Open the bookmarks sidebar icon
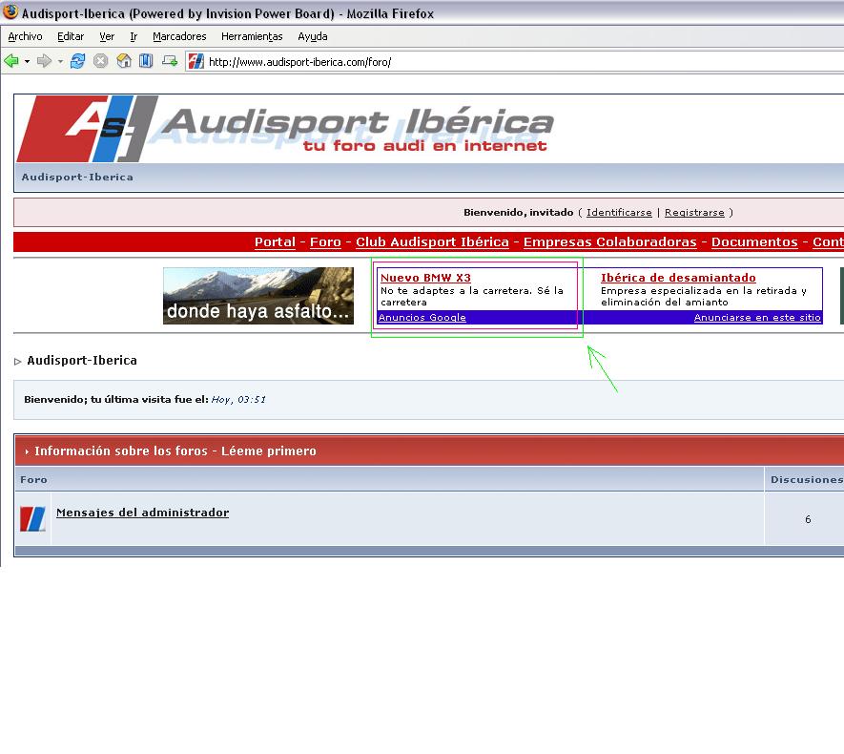 click(146, 60)
